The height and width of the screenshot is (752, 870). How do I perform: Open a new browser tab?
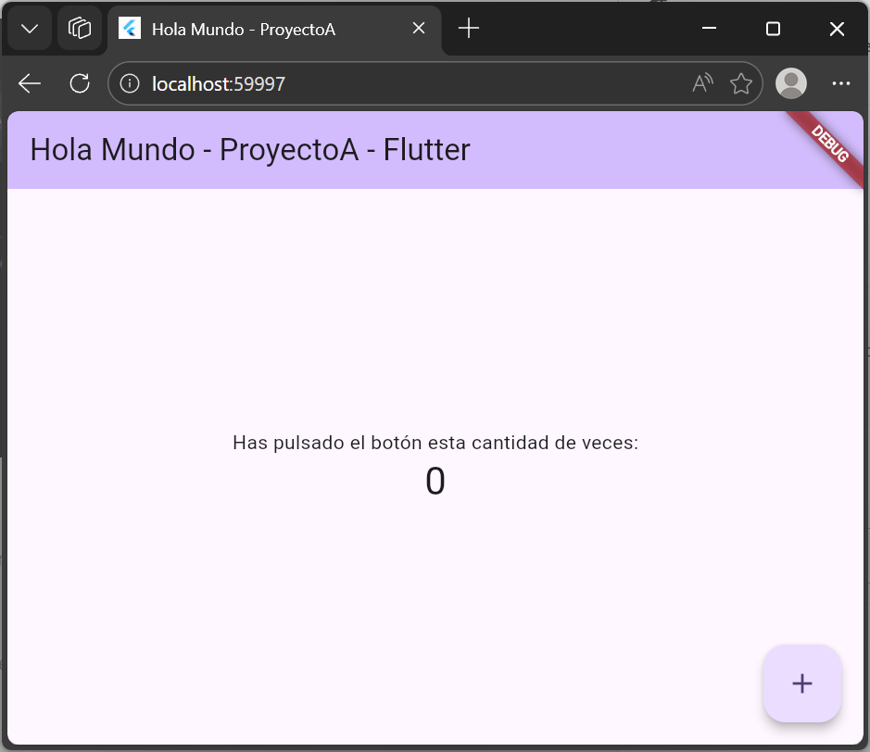pyautogui.click(x=469, y=29)
